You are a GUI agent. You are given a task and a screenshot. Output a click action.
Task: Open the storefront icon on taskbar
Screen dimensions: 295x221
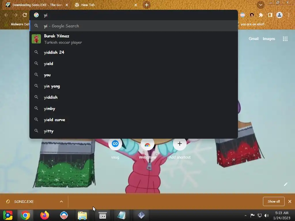point(103,215)
